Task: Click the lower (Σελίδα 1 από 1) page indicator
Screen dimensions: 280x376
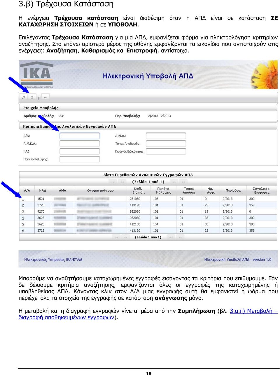Action: click(x=148, y=237)
